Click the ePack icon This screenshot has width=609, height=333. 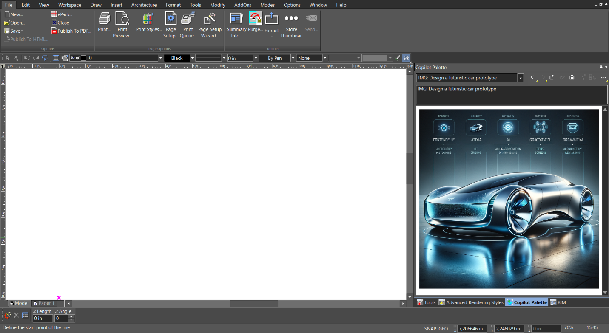(x=54, y=14)
